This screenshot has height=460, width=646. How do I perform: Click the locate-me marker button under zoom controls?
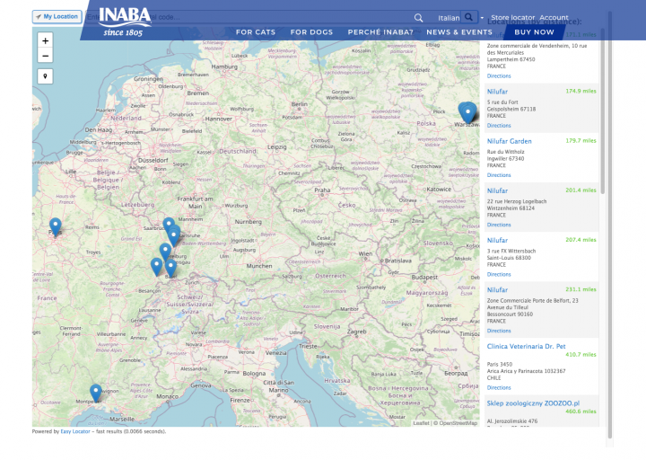pos(46,76)
